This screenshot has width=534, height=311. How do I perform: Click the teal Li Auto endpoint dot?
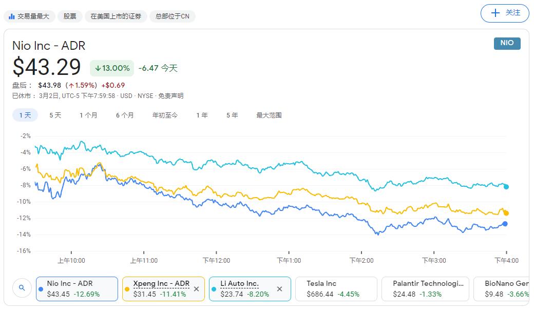tap(506, 187)
